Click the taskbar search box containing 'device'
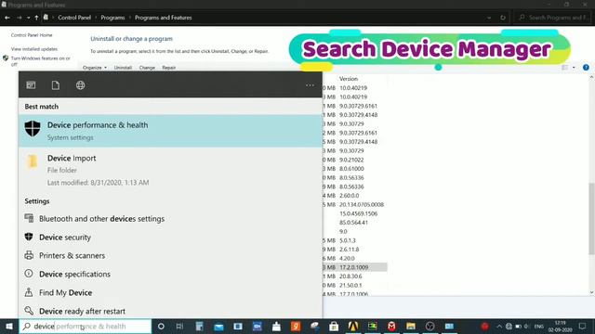This screenshot has height=334, width=595. pos(86,326)
